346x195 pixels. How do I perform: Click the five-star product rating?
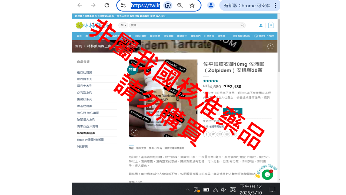[211, 81]
